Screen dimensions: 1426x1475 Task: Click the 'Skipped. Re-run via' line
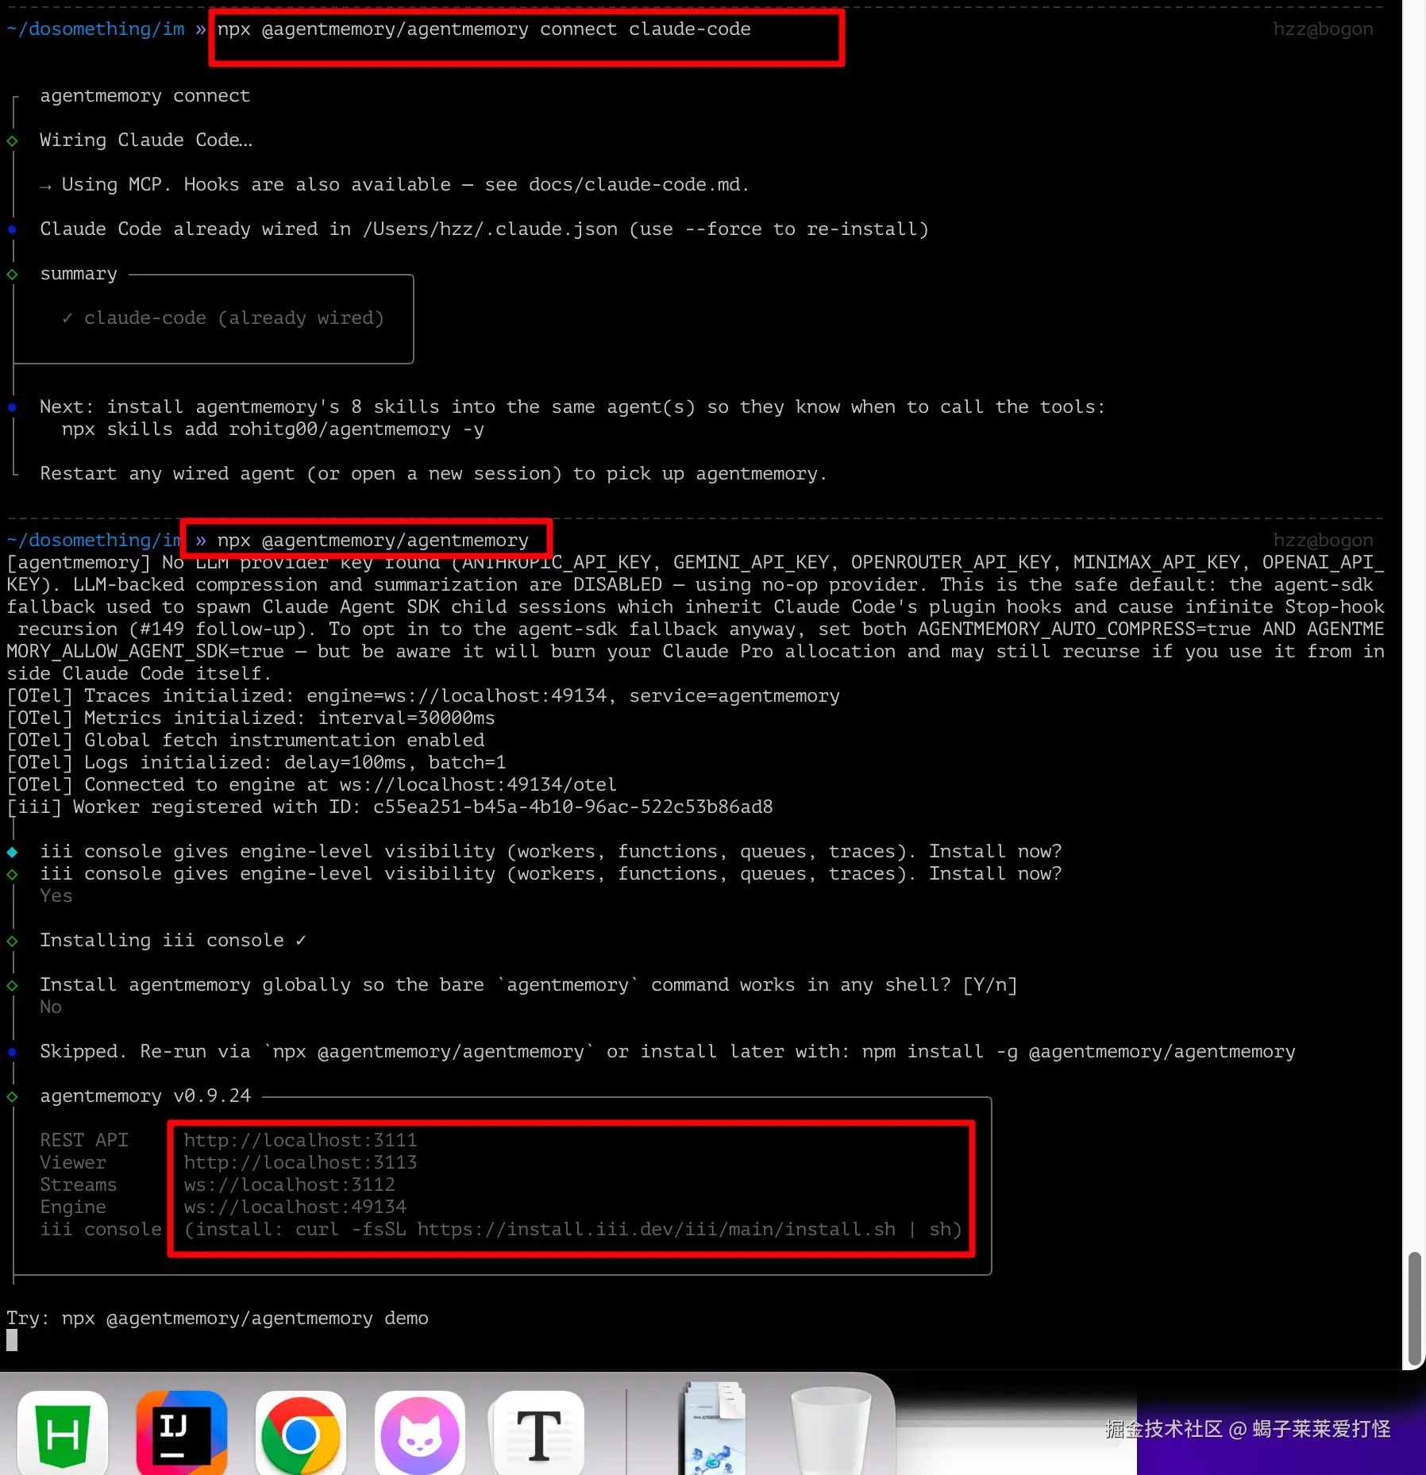pyautogui.click(x=668, y=1051)
